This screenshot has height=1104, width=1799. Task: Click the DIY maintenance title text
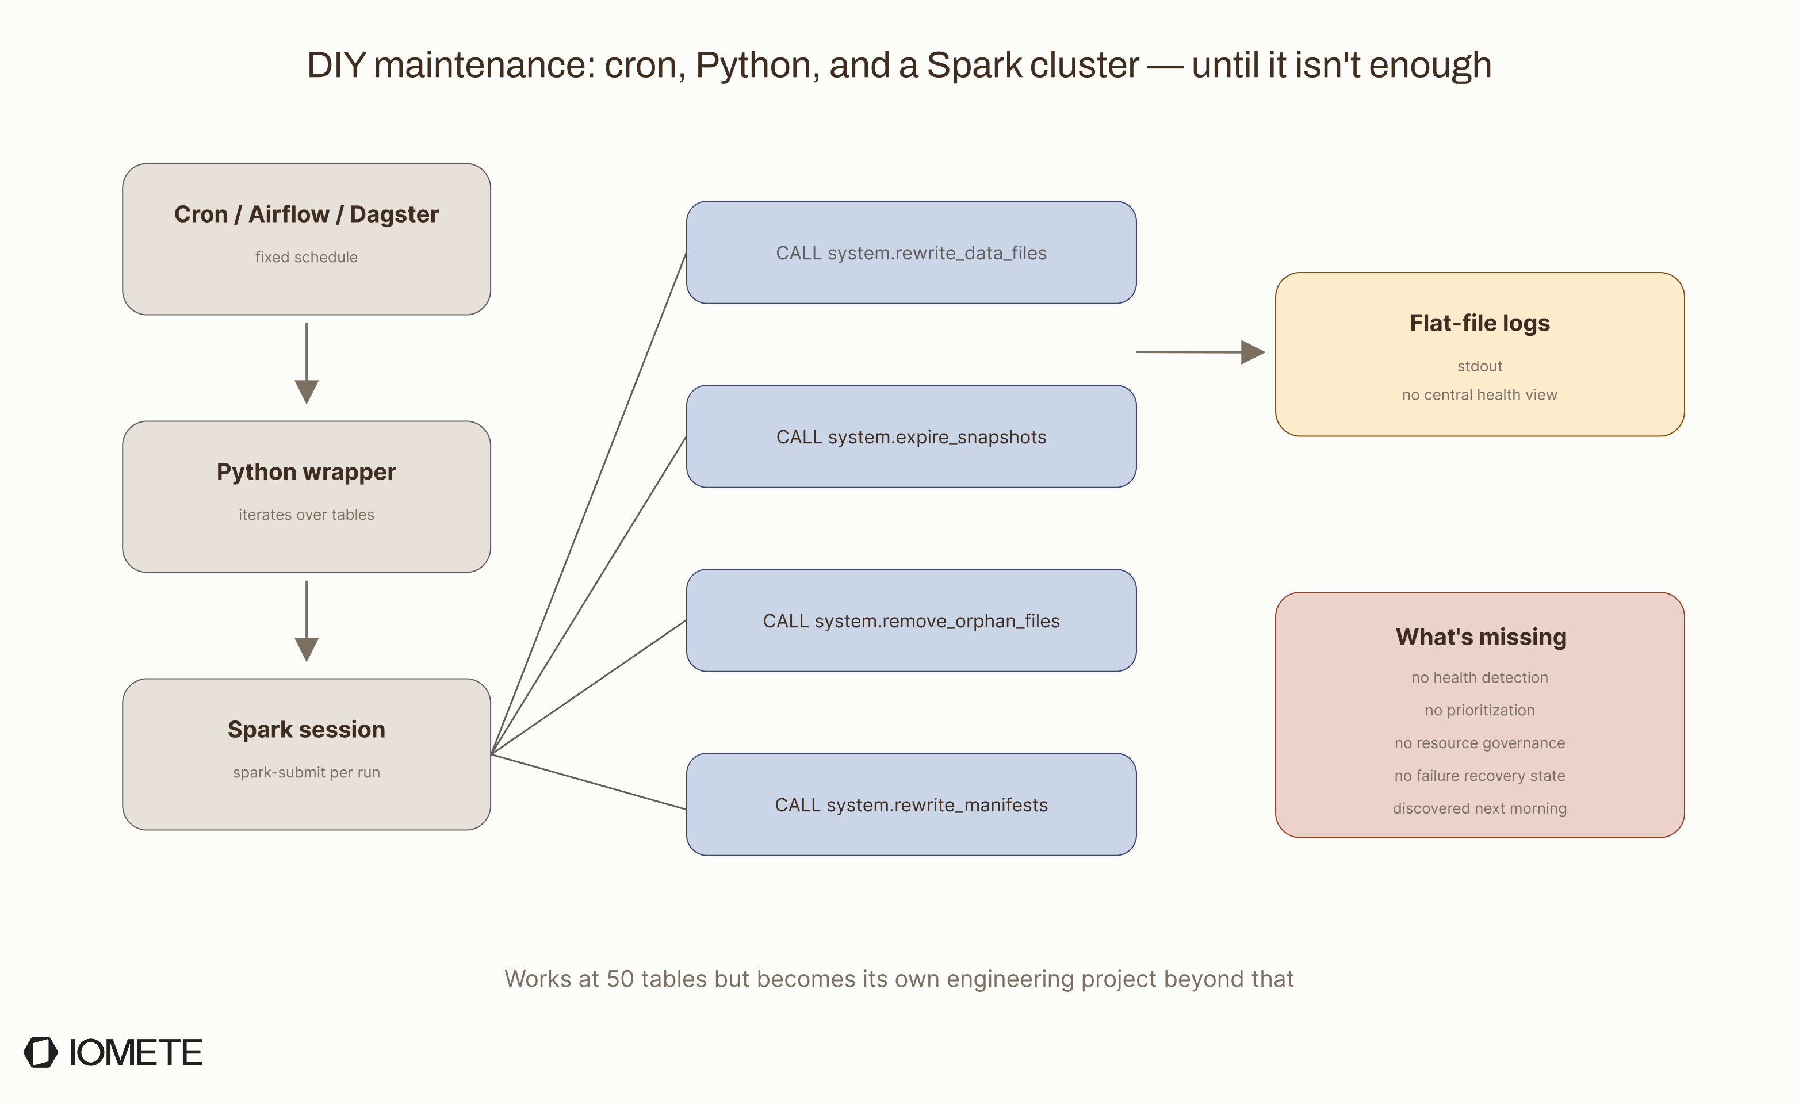click(899, 66)
